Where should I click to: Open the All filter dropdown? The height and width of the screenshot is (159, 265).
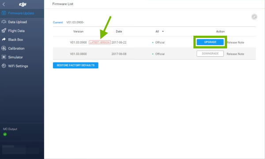point(159,31)
